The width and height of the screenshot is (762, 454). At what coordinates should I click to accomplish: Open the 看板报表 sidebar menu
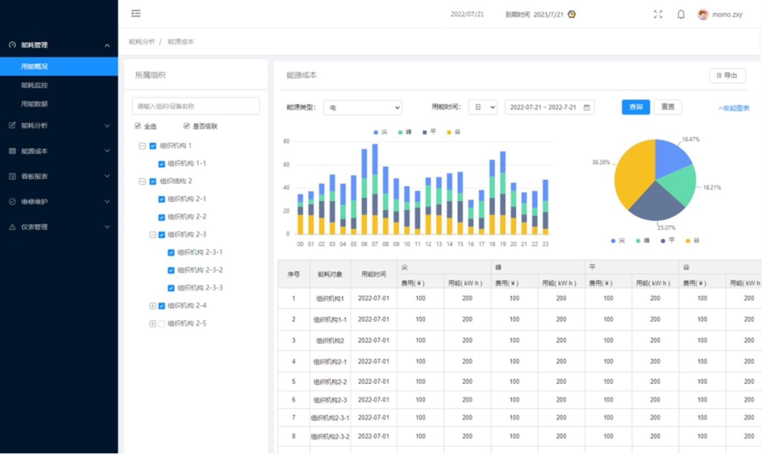pos(35,176)
